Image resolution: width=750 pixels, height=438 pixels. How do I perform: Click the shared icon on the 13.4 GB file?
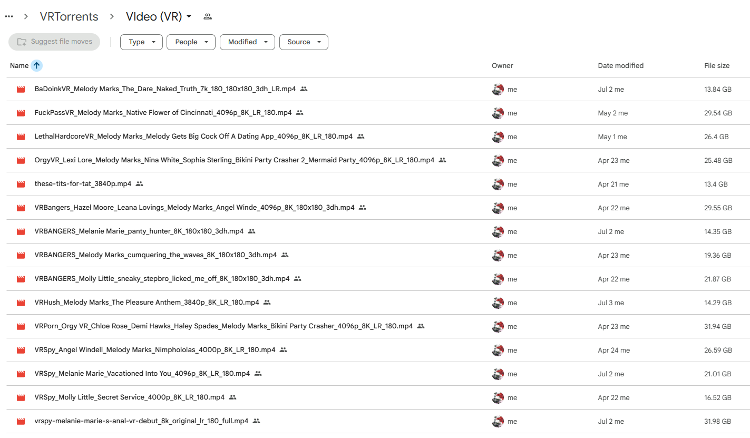[x=139, y=184]
